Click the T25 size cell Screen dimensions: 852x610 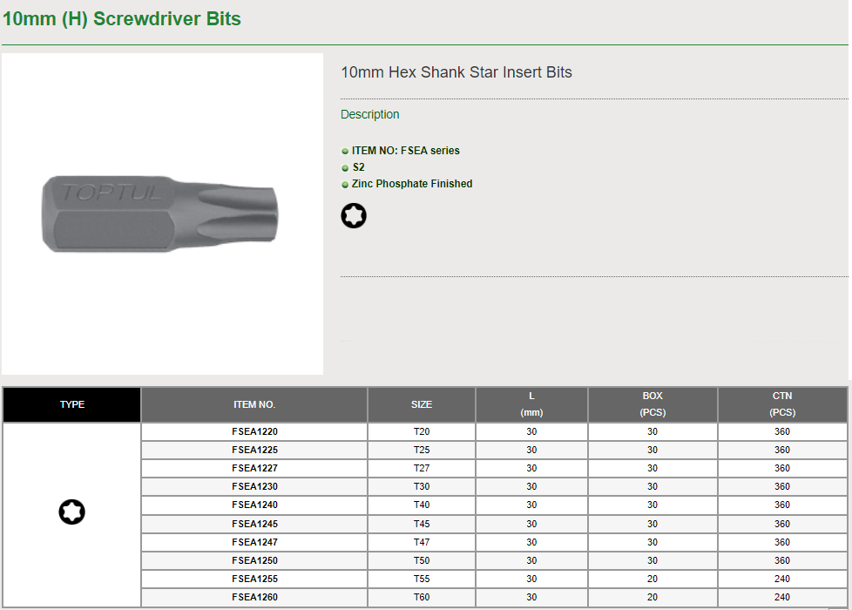[422, 451]
